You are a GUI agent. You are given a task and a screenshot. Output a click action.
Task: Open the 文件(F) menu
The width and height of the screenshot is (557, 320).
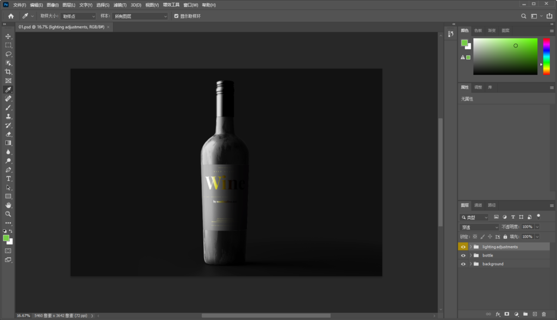[x=20, y=5]
